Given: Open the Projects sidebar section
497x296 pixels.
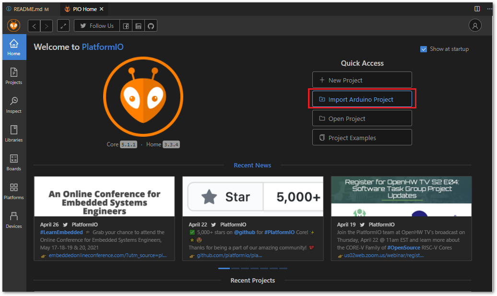Looking at the screenshot, I should tap(13, 76).
